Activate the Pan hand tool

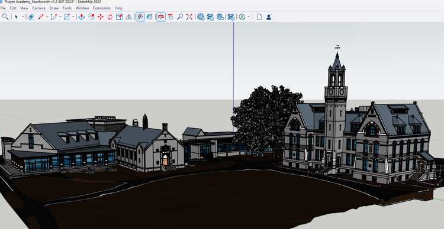tap(170, 17)
